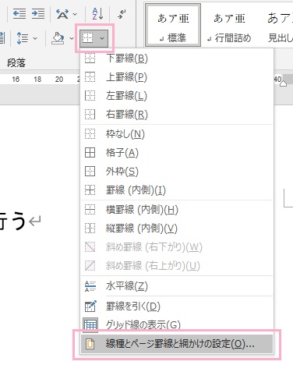The height and width of the screenshot is (365, 293).
Task: Click the Asian Layout (拡張書式) icon
Action: click(x=62, y=14)
